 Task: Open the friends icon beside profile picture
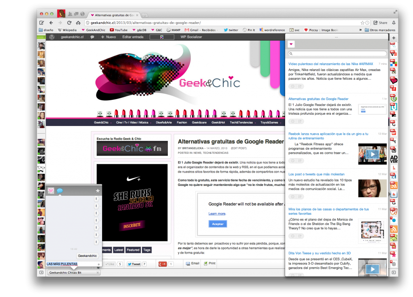coord(70,14)
